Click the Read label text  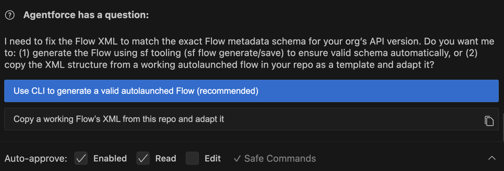(x=166, y=158)
